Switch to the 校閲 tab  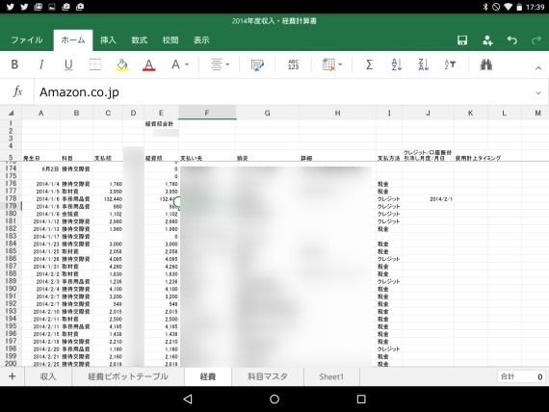[x=170, y=40]
